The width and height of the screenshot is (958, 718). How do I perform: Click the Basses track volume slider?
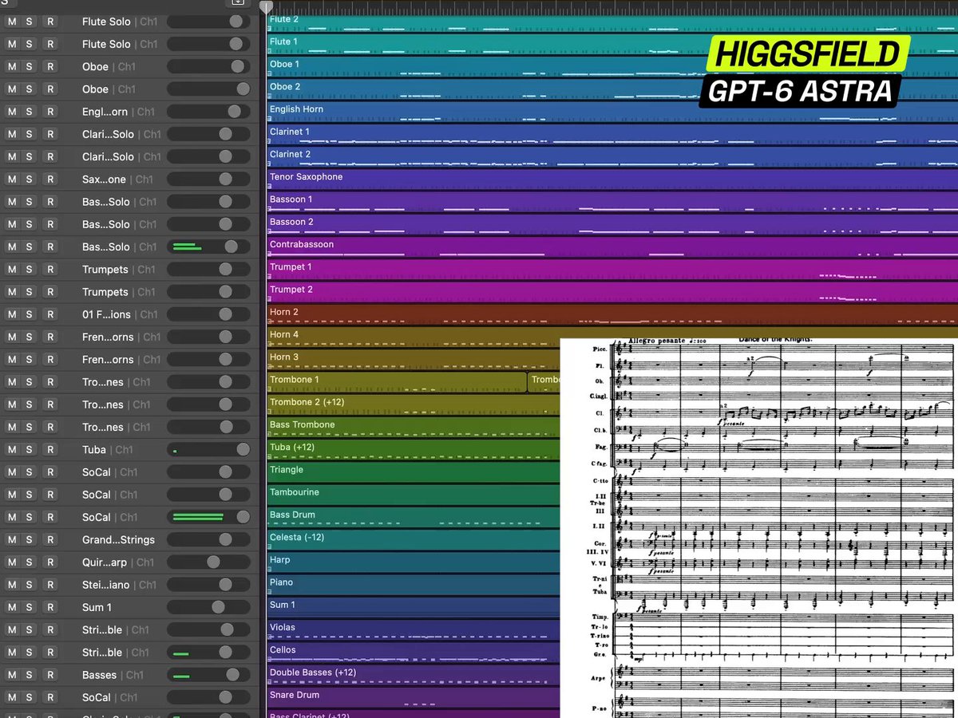[208, 675]
